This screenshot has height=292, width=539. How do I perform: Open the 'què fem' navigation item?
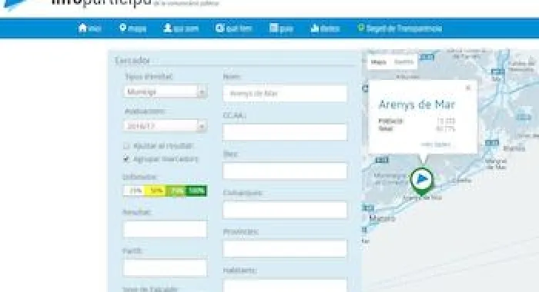click(234, 28)
